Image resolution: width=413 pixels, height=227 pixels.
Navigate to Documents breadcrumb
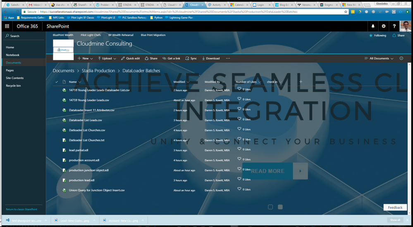64,71
